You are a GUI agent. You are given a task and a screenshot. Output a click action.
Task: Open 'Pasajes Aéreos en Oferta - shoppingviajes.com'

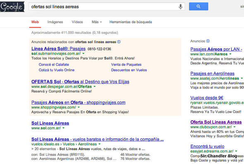pyautogui.click(x=79, y=102)
